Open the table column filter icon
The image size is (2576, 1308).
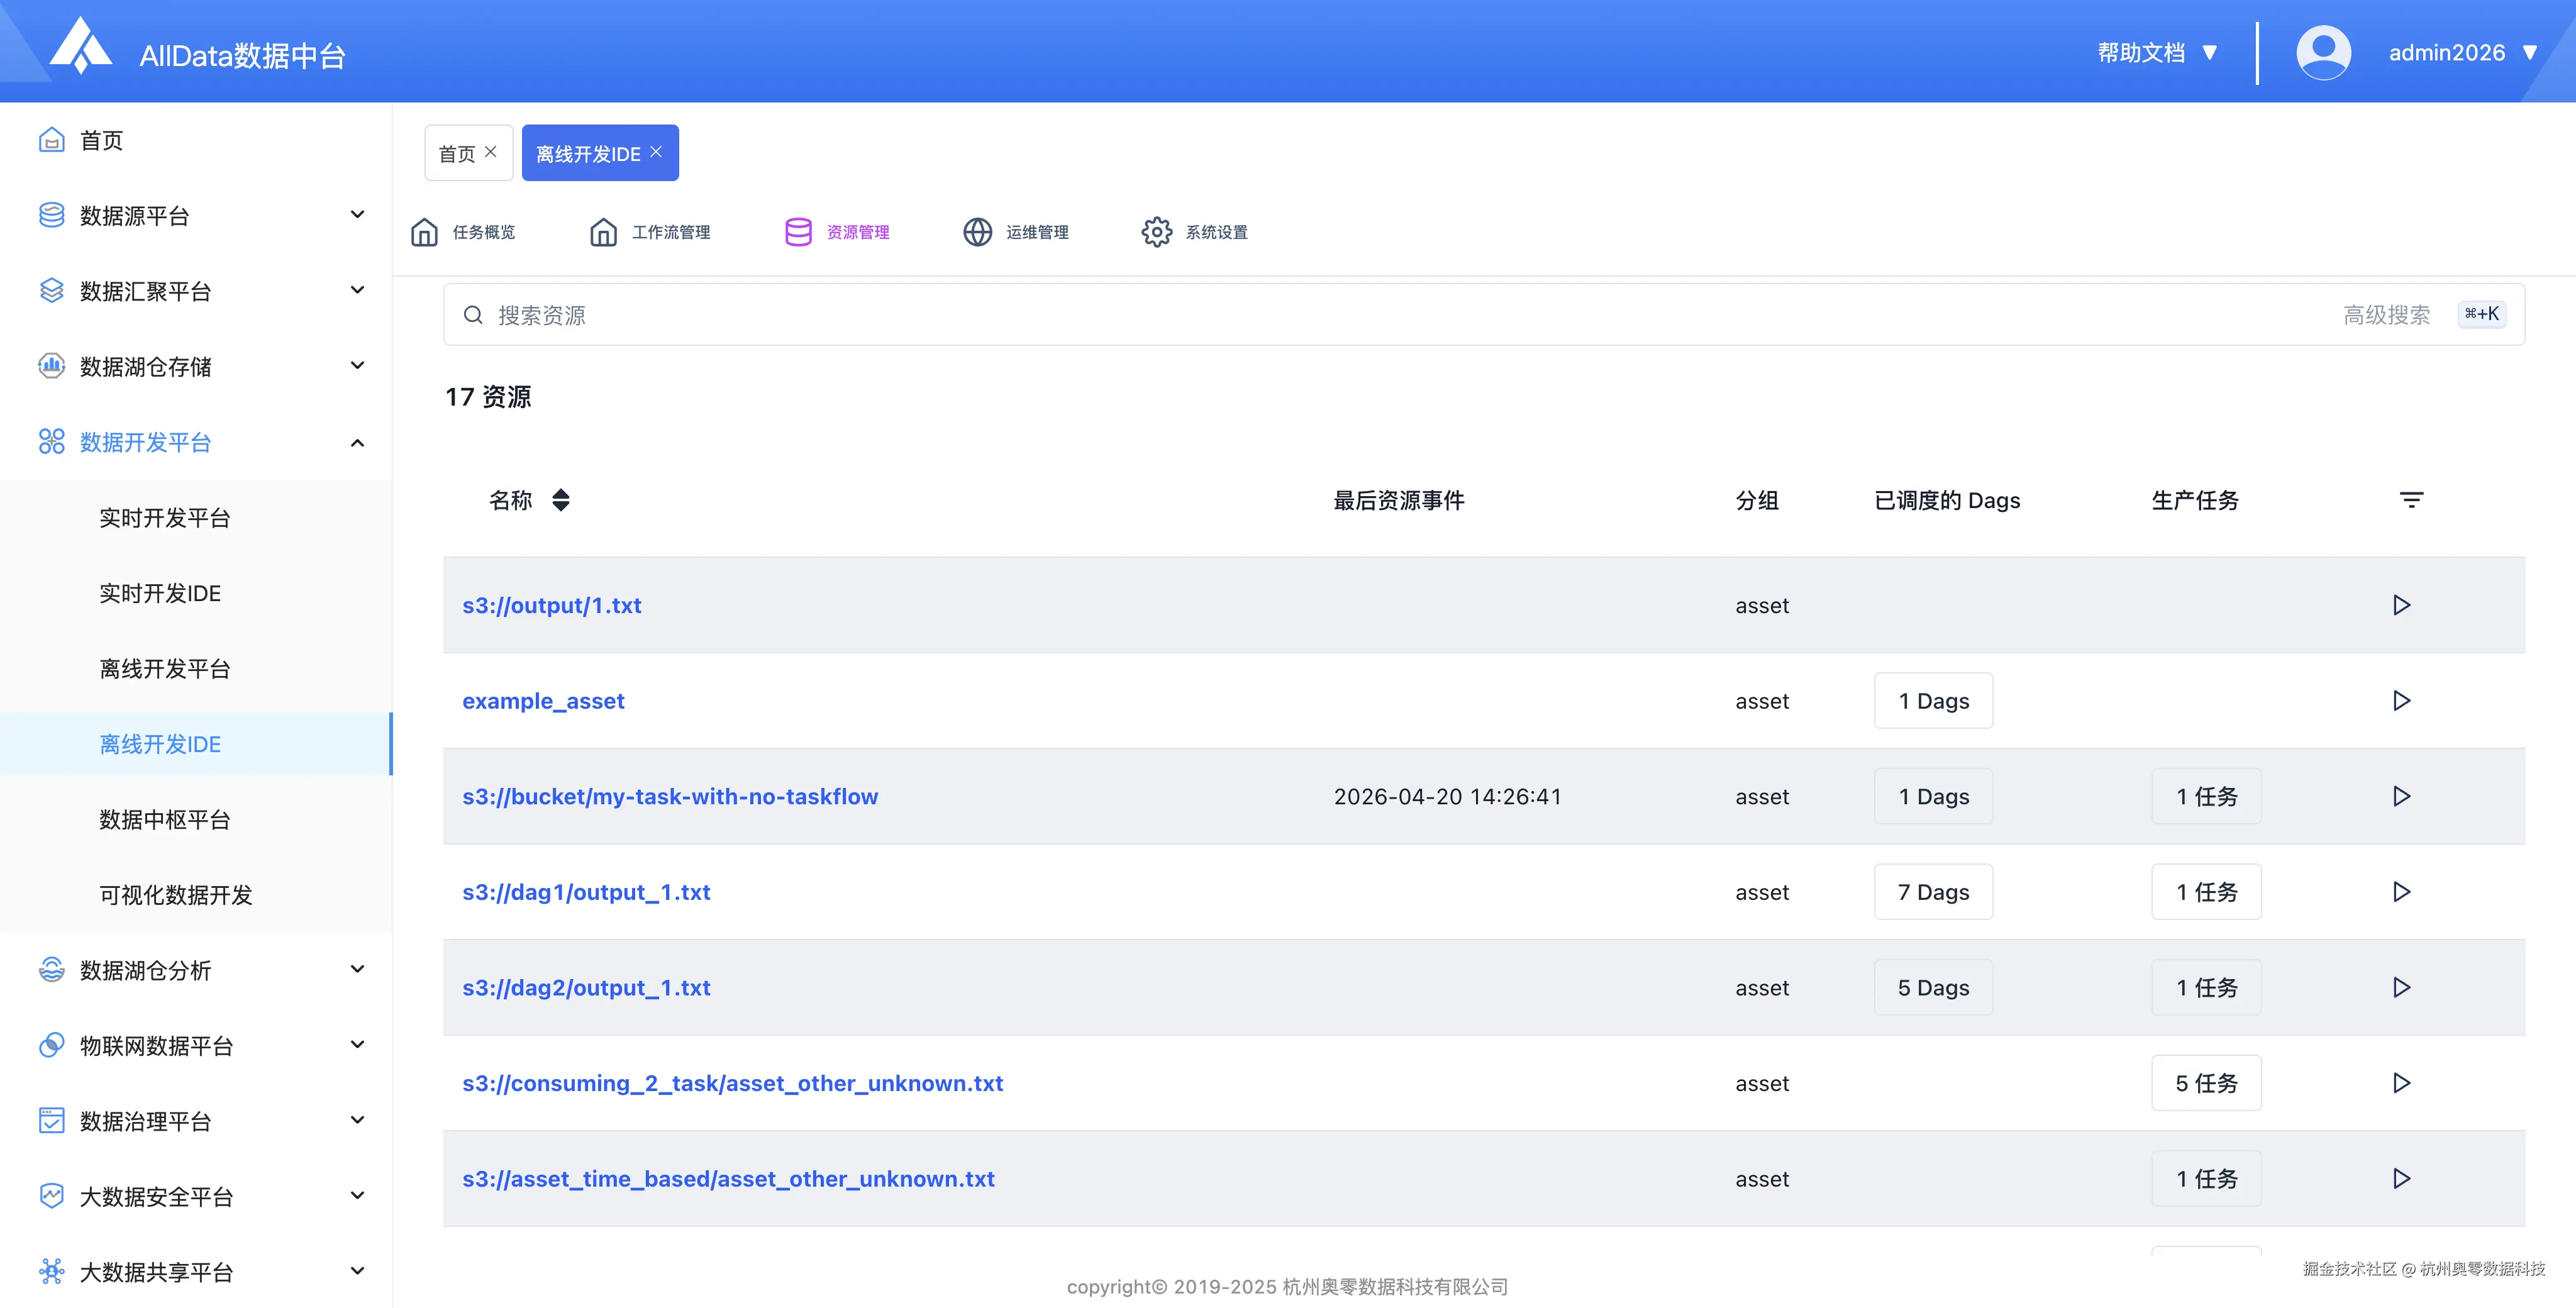click(2411, 500)
